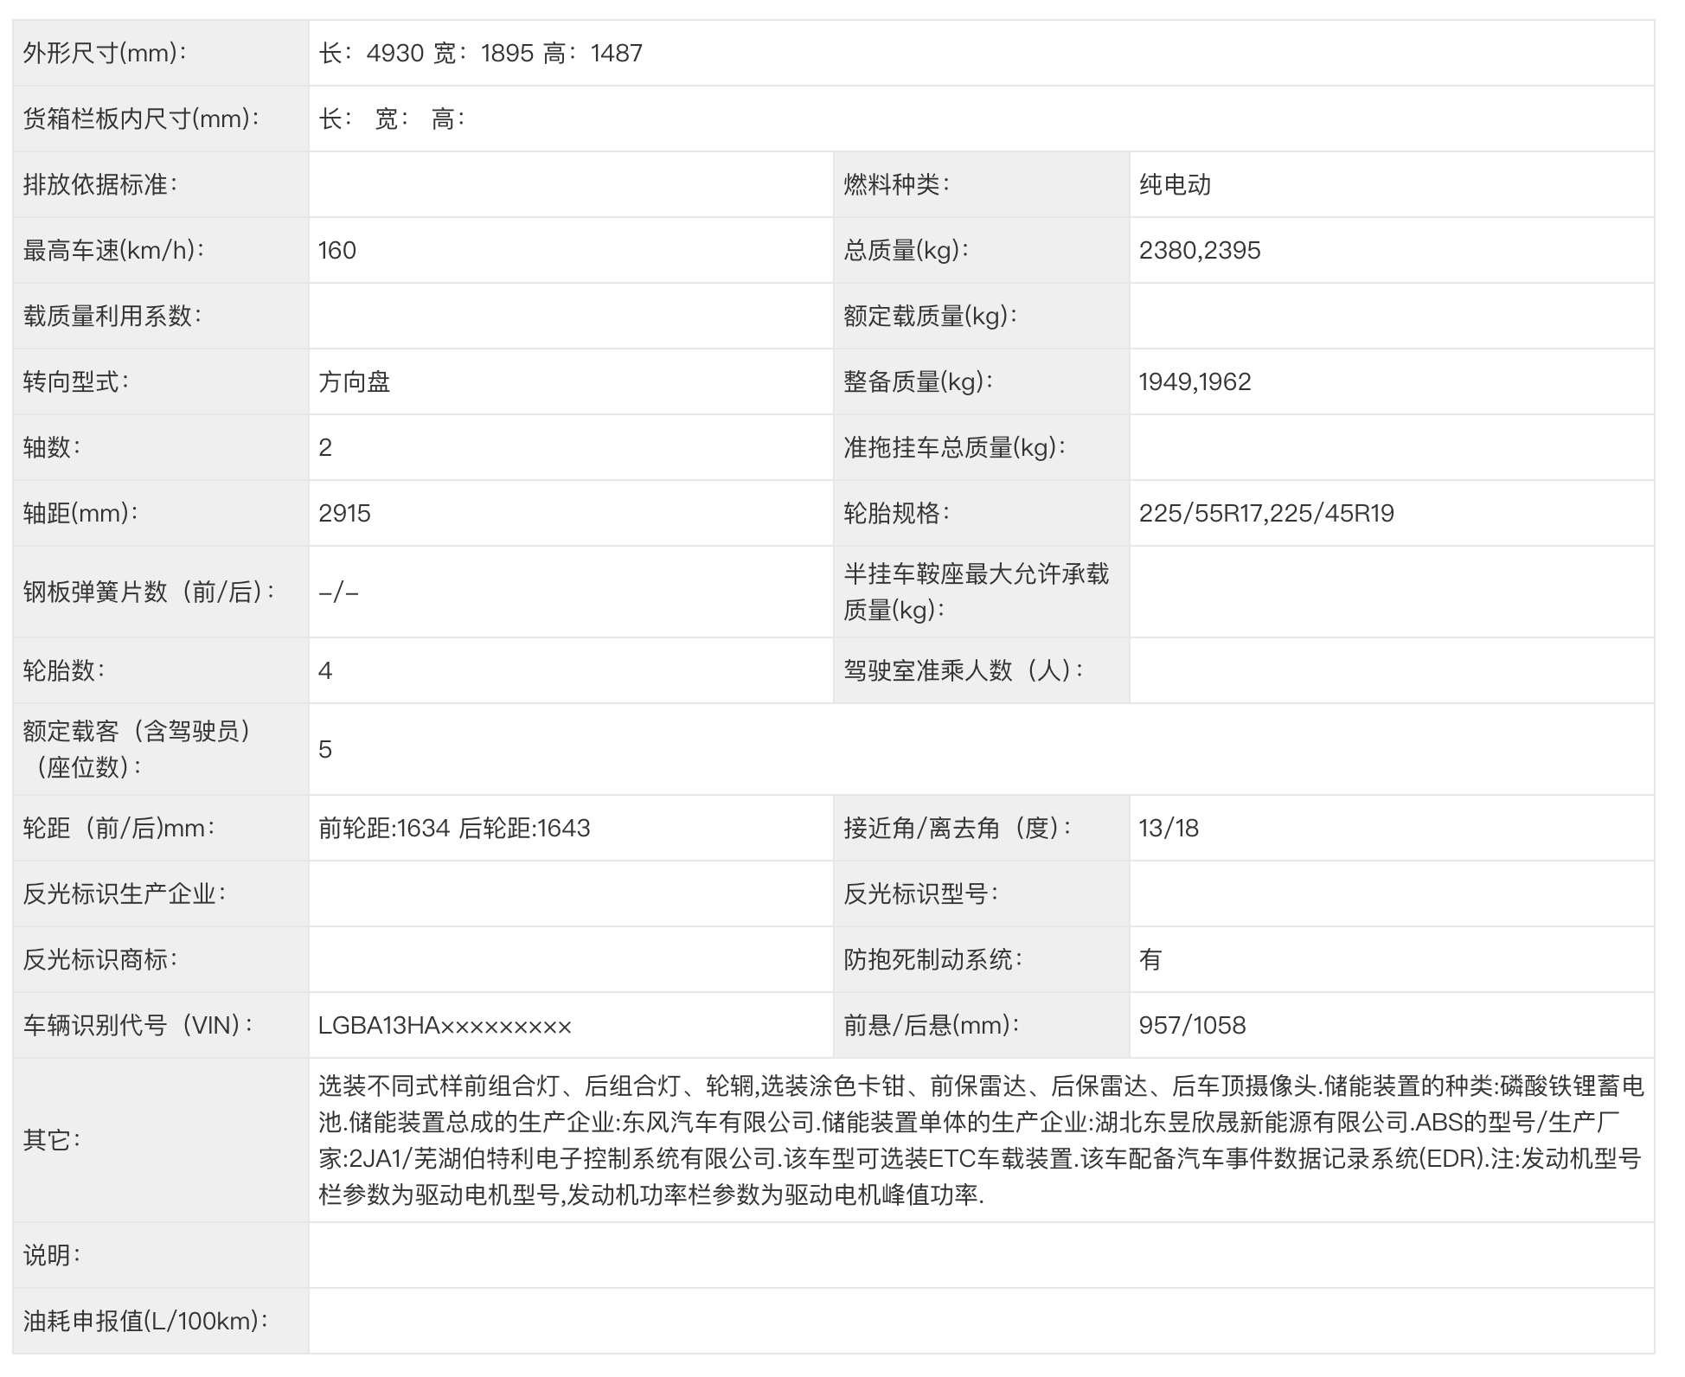Click the max speed value 160

337,251
